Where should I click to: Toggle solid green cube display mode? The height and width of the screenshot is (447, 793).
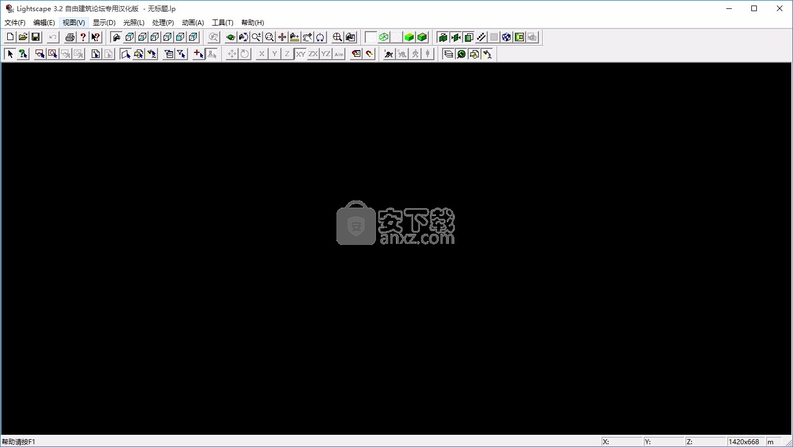click(x=409, y=37)
